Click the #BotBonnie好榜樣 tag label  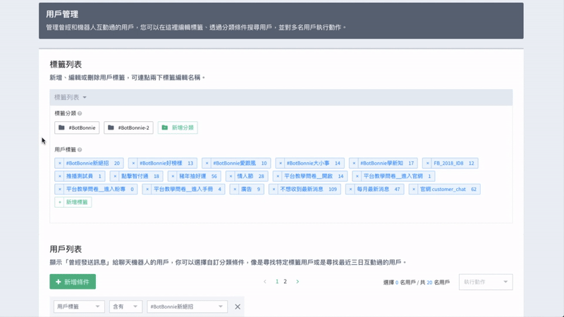(161, 163)
